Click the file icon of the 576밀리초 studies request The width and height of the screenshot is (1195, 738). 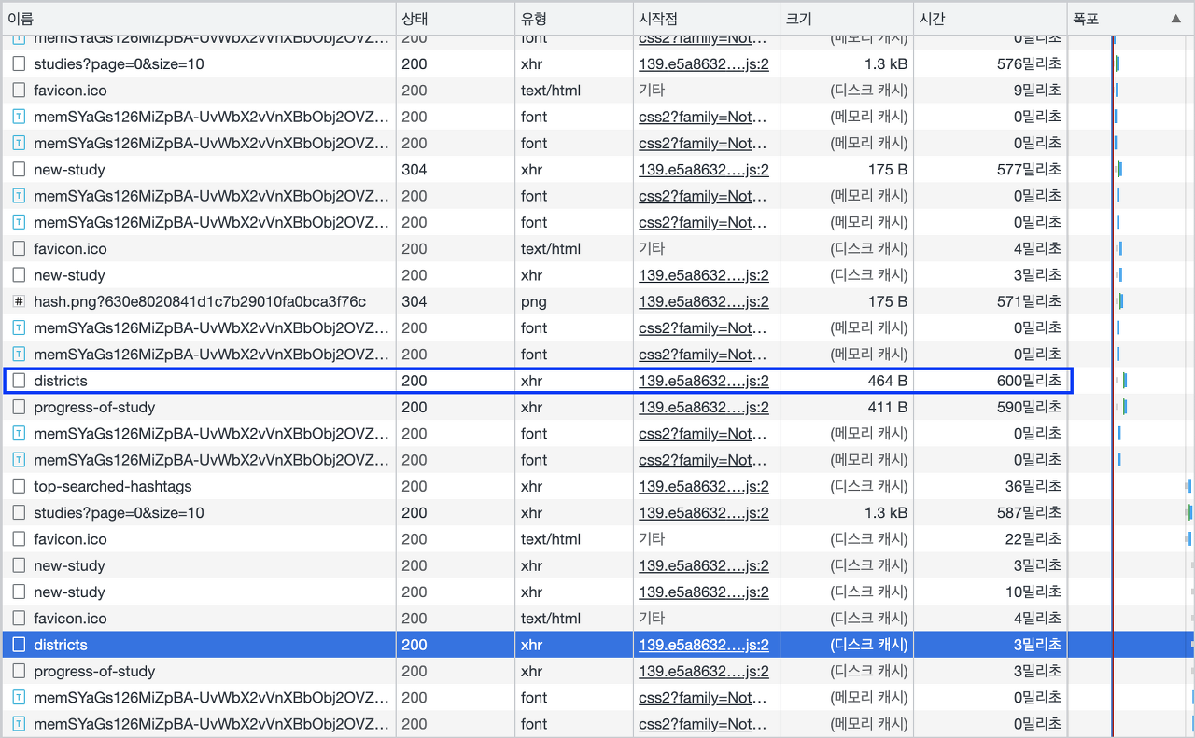tap(19, 64)
